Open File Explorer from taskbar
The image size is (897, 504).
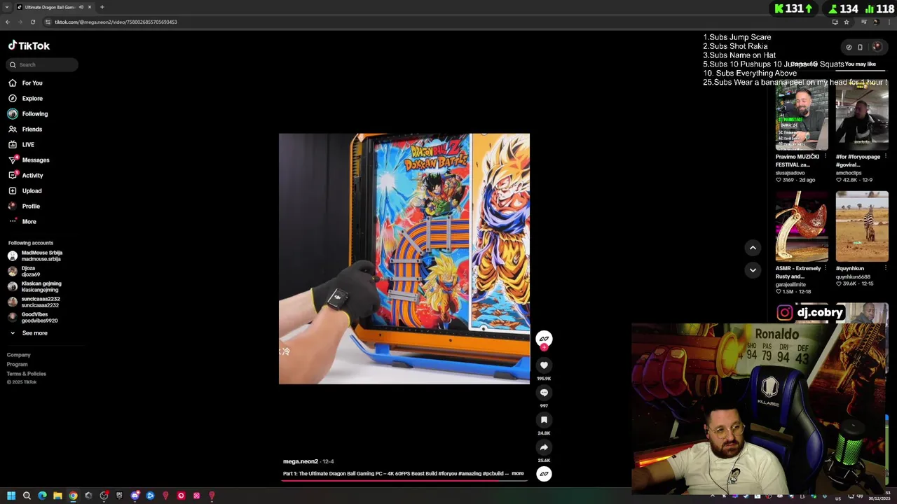pos(57,496)
